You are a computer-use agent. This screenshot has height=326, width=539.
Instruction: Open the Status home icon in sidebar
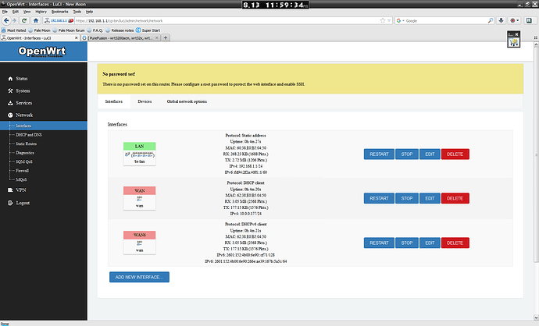click(x=10, y=79)
